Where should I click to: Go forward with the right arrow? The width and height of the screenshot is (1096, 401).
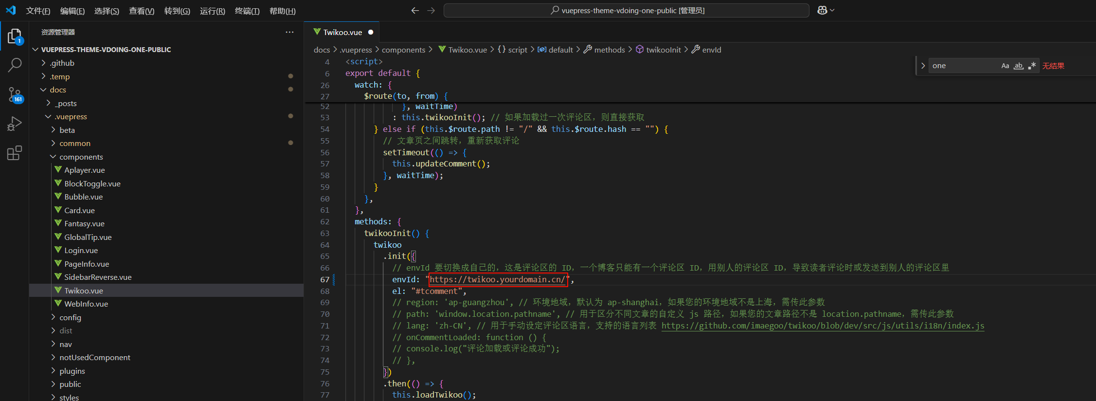[x=431, y=10]
